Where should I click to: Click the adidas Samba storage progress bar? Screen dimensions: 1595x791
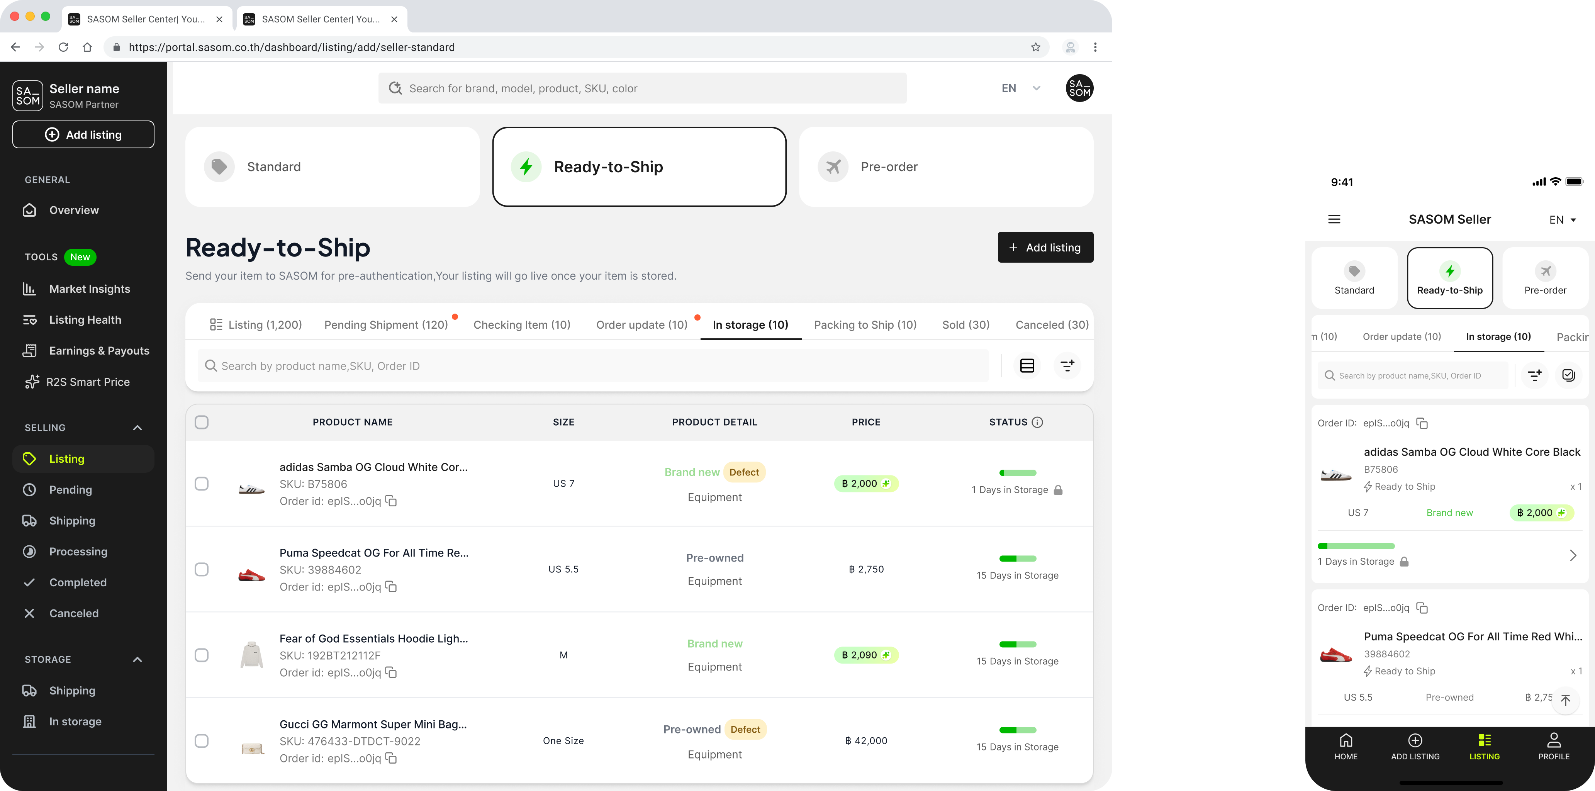1017,473
